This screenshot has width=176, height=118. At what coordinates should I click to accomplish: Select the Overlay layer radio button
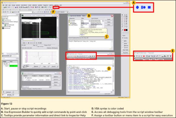tap(123, 38)
